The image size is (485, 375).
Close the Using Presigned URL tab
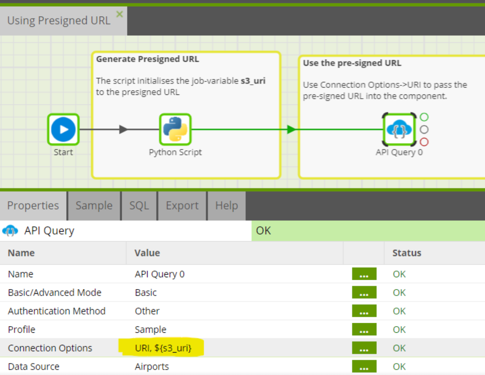tap(120, 14)
